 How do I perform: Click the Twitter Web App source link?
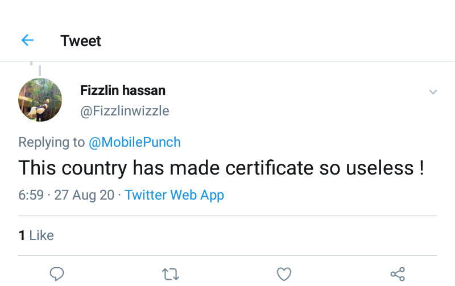(x=175, y=195)
